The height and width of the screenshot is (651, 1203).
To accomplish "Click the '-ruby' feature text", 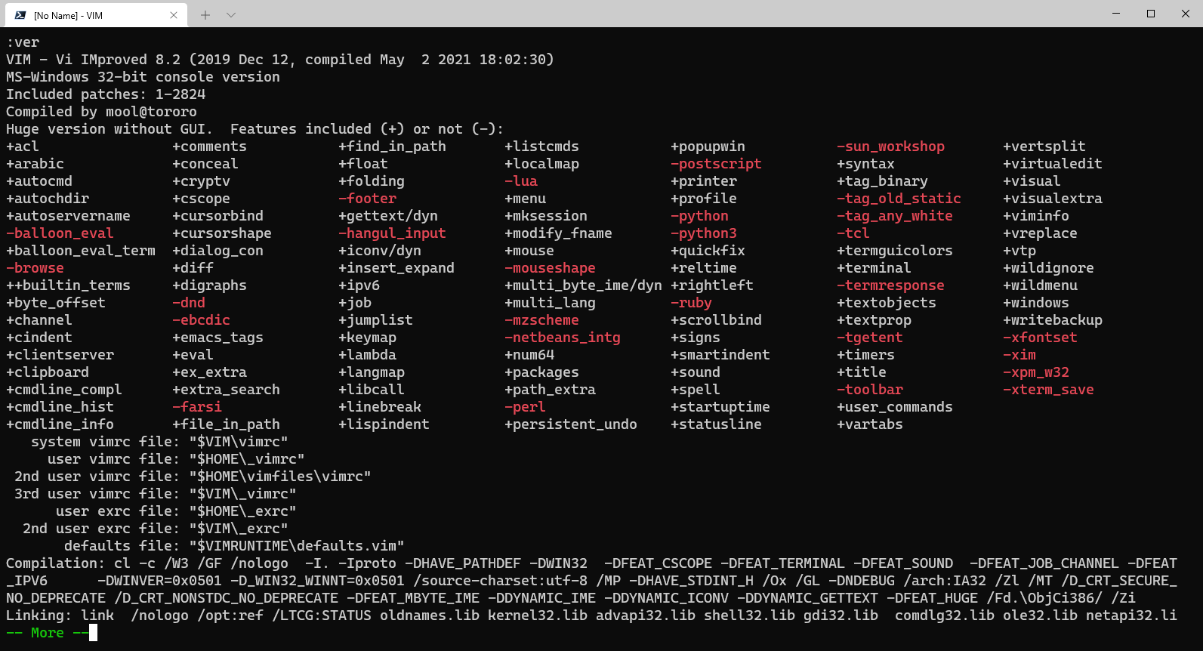I will [691, 303].
